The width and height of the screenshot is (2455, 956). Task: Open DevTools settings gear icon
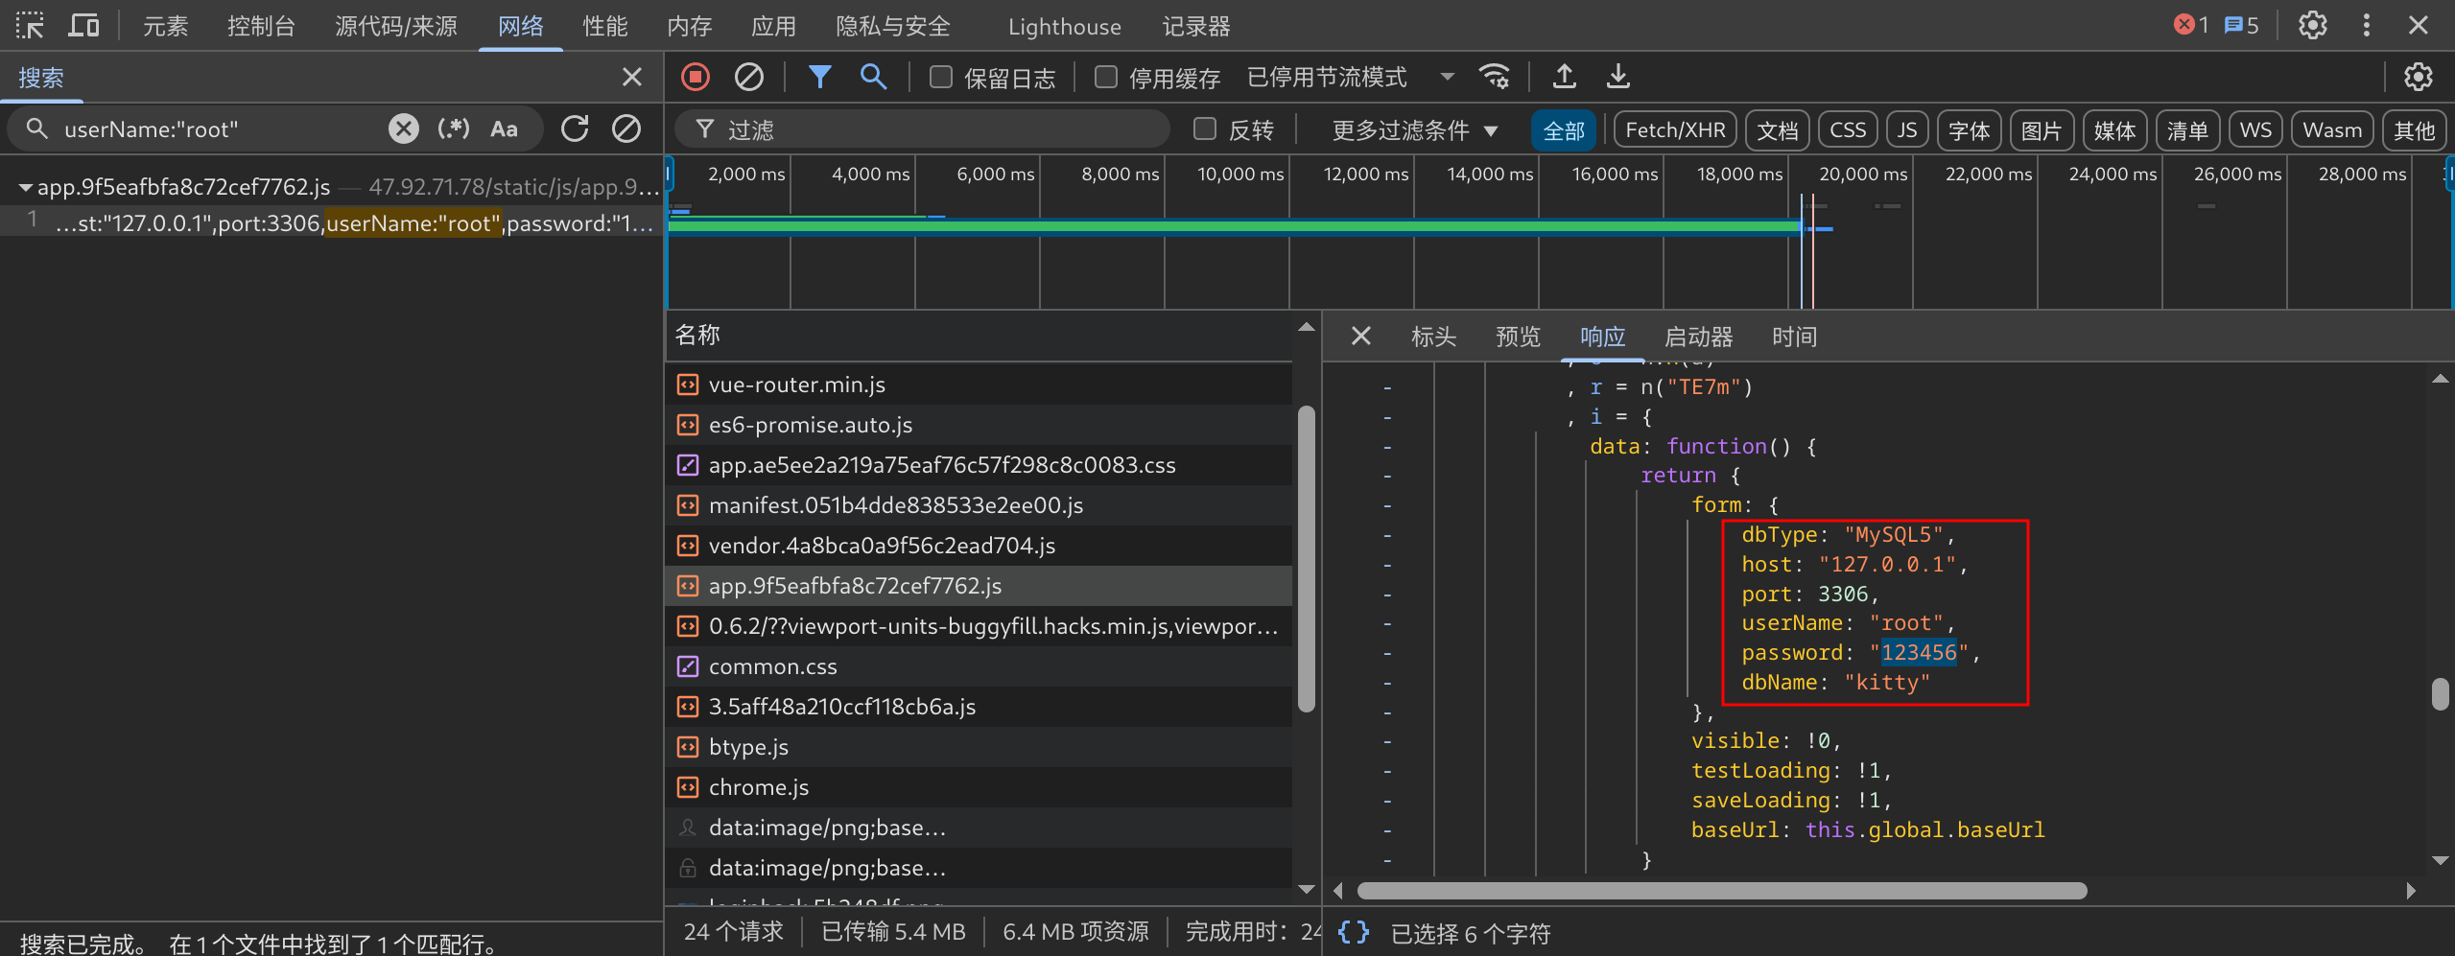coord(2312,25)
